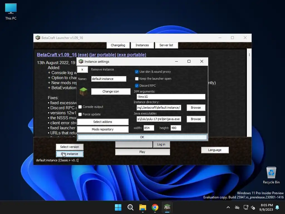Image resolution: width=285 pixels, height=214 pixels.
Task: Open the notification bell icon
Action: click(x=277, y=207)
